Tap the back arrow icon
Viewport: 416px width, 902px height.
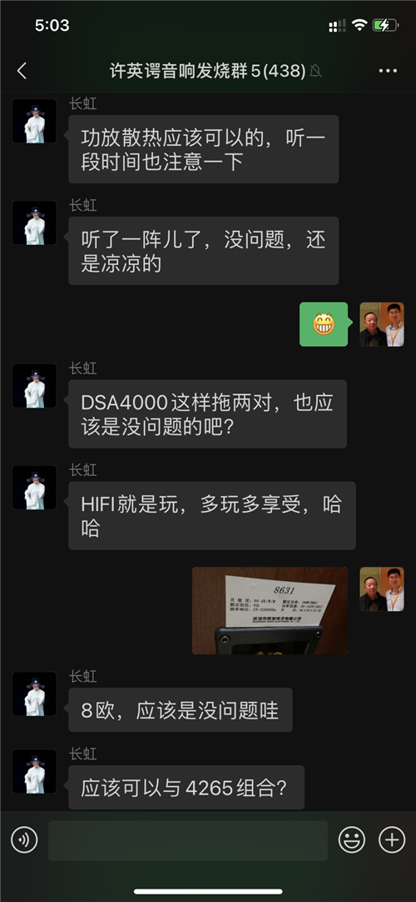click(22, 71)
